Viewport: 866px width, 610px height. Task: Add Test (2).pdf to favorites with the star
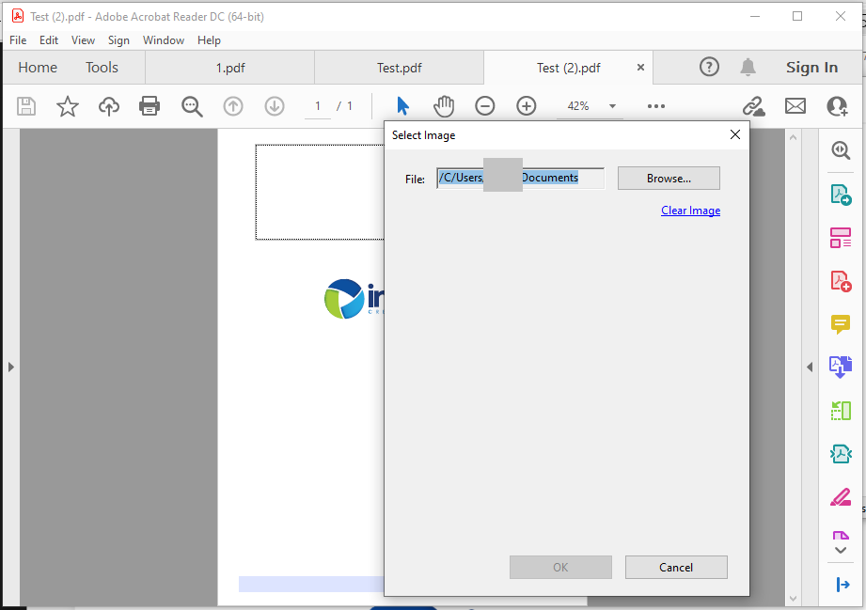point(67,105)
